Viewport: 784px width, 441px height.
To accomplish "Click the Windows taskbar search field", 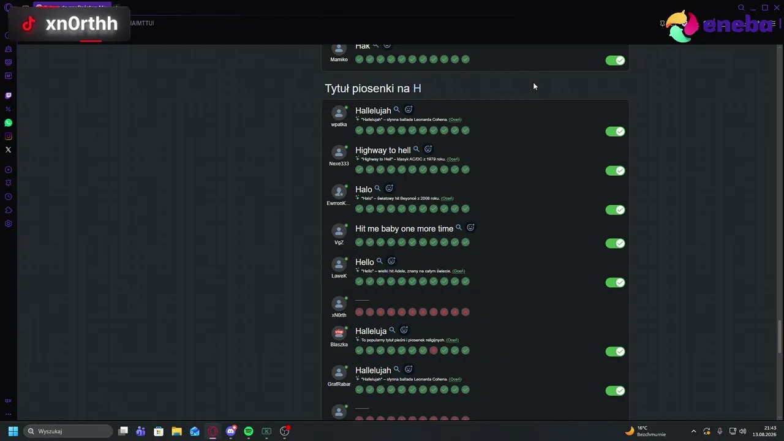I will [69, 431].
